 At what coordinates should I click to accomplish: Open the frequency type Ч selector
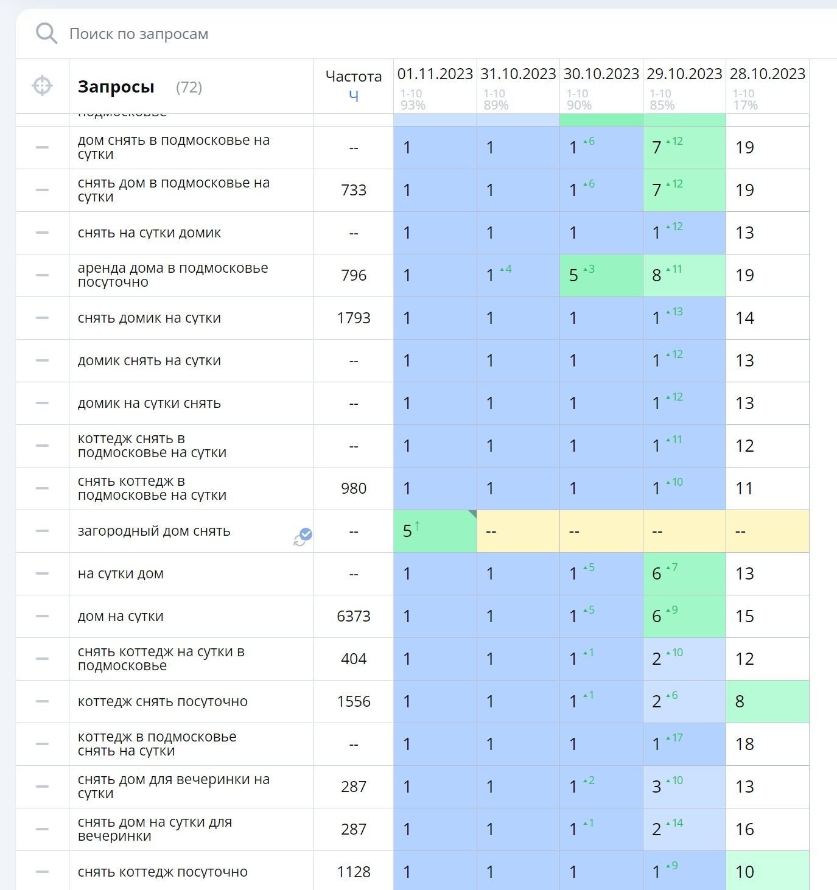pyautogui.click(x=353, y=96)
